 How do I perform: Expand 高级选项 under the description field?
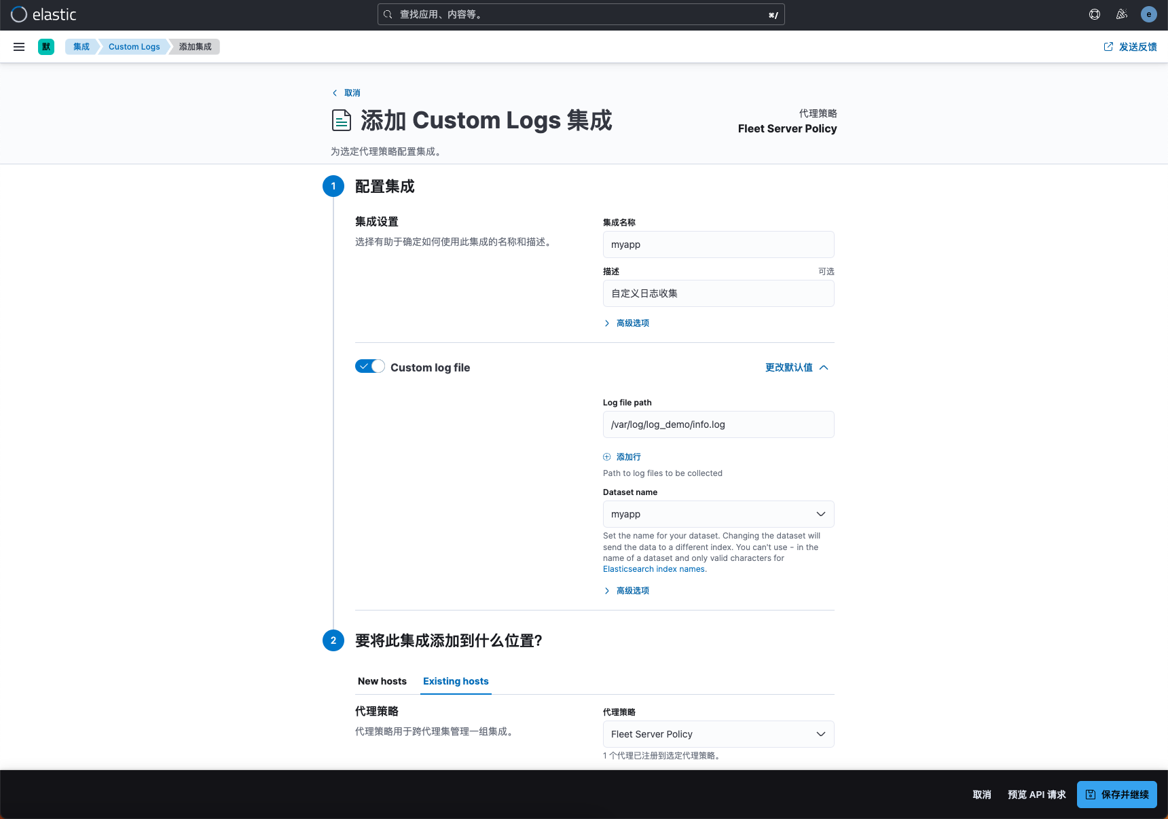[627, 323]
